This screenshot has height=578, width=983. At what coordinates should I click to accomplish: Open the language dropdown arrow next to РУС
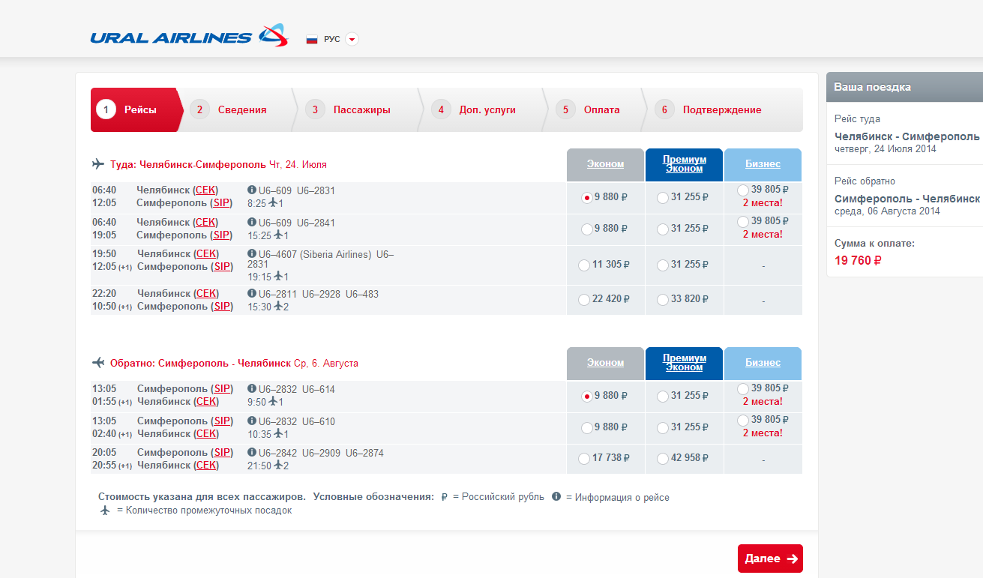click(352, 39)
